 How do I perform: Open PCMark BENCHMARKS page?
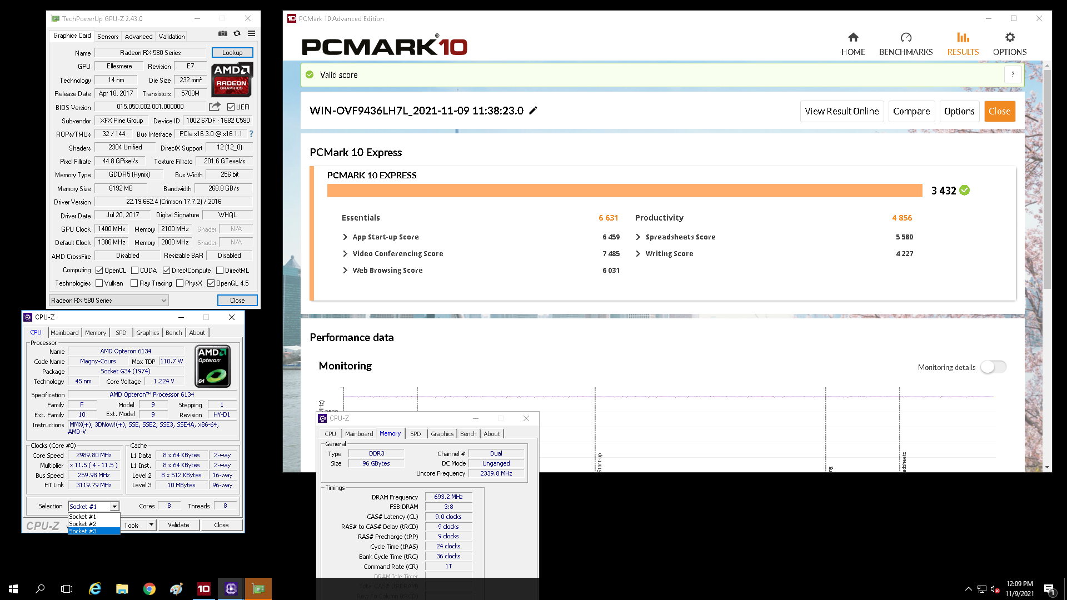point(906,44)
